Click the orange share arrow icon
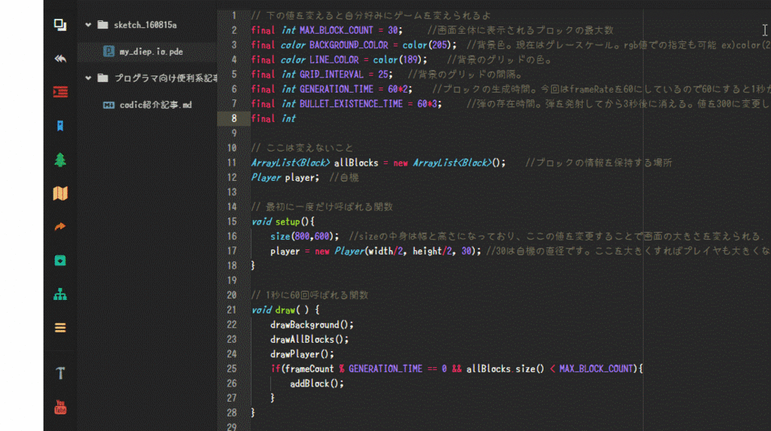Screen dimensions: 771x431 tap(60, 227)
